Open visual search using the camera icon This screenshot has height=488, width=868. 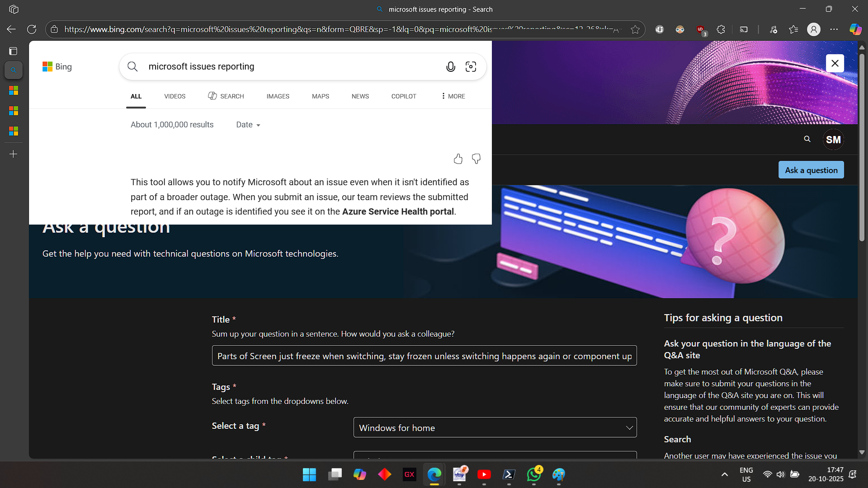tap(471, 66)
